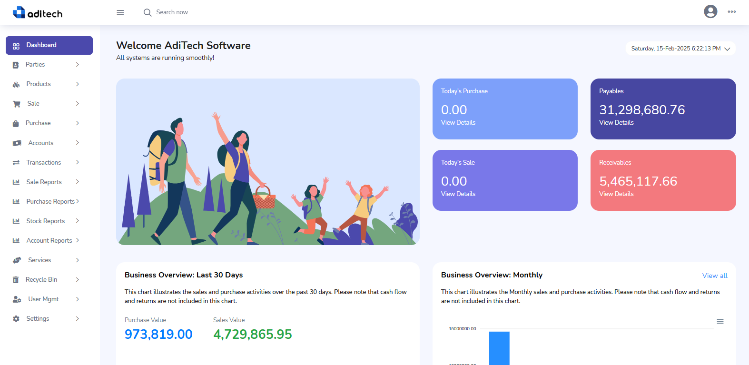Click View Details under Receivables
The height and width of the screenshot is (365, 749).
point(616,194)
